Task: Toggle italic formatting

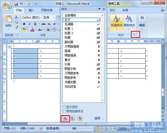Action: 30,24
